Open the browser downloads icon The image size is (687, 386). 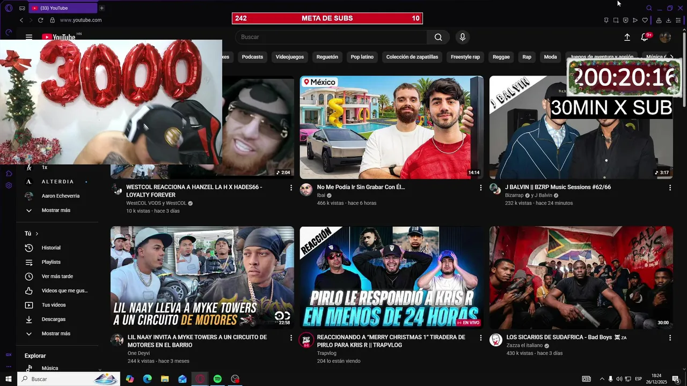click(668, 20)
